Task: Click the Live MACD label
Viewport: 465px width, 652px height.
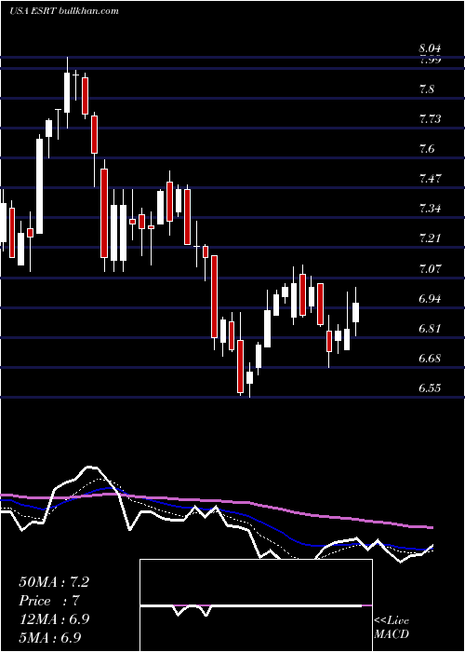Action: 392,628
